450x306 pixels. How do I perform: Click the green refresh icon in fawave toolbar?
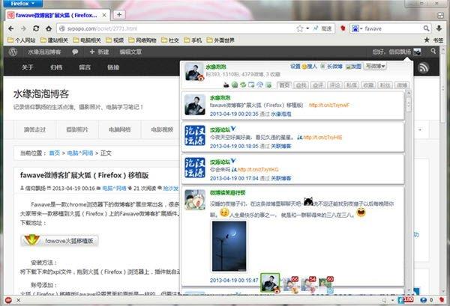(x=243, y=85)
